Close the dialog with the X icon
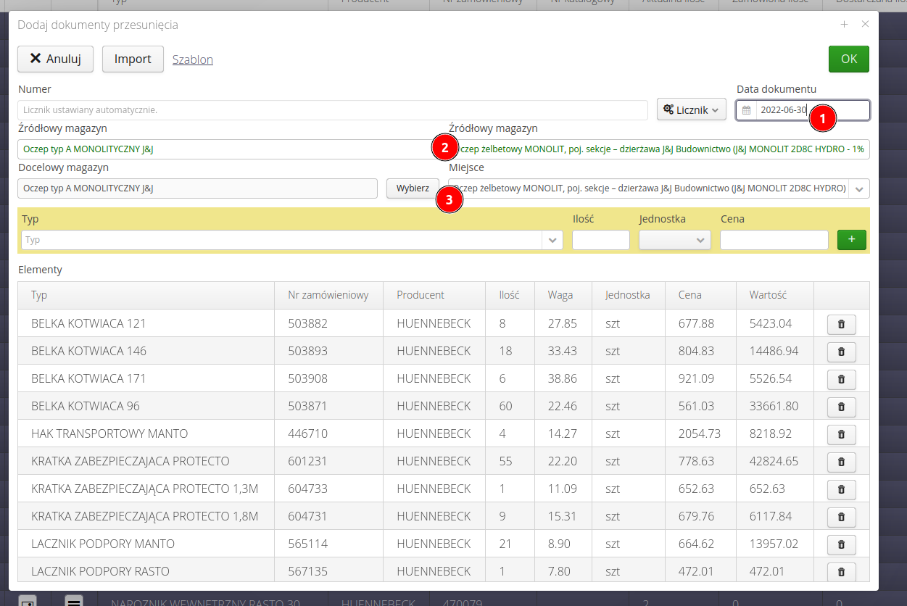Screen dimensions: 907x606 [865, 24]
